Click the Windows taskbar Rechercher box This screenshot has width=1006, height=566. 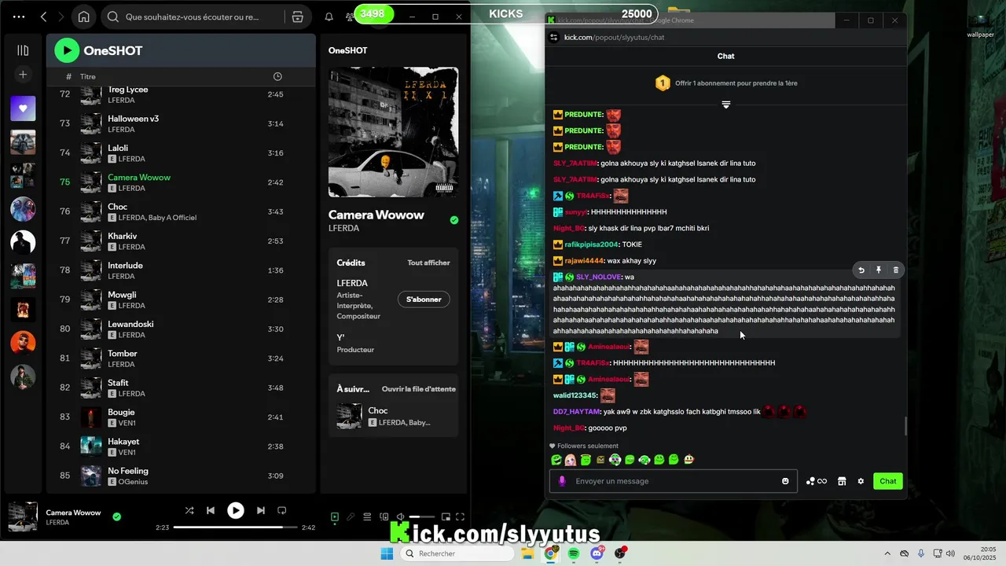coord(457,553)
